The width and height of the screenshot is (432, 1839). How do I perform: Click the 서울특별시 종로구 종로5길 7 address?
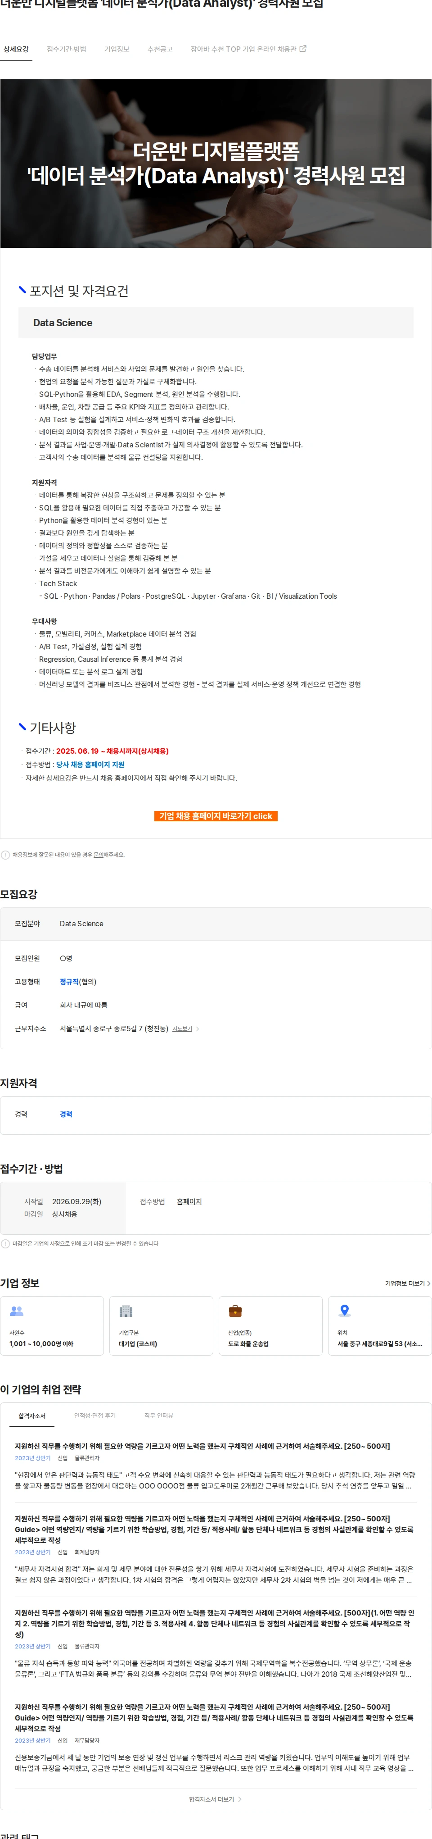(114, 1029)
